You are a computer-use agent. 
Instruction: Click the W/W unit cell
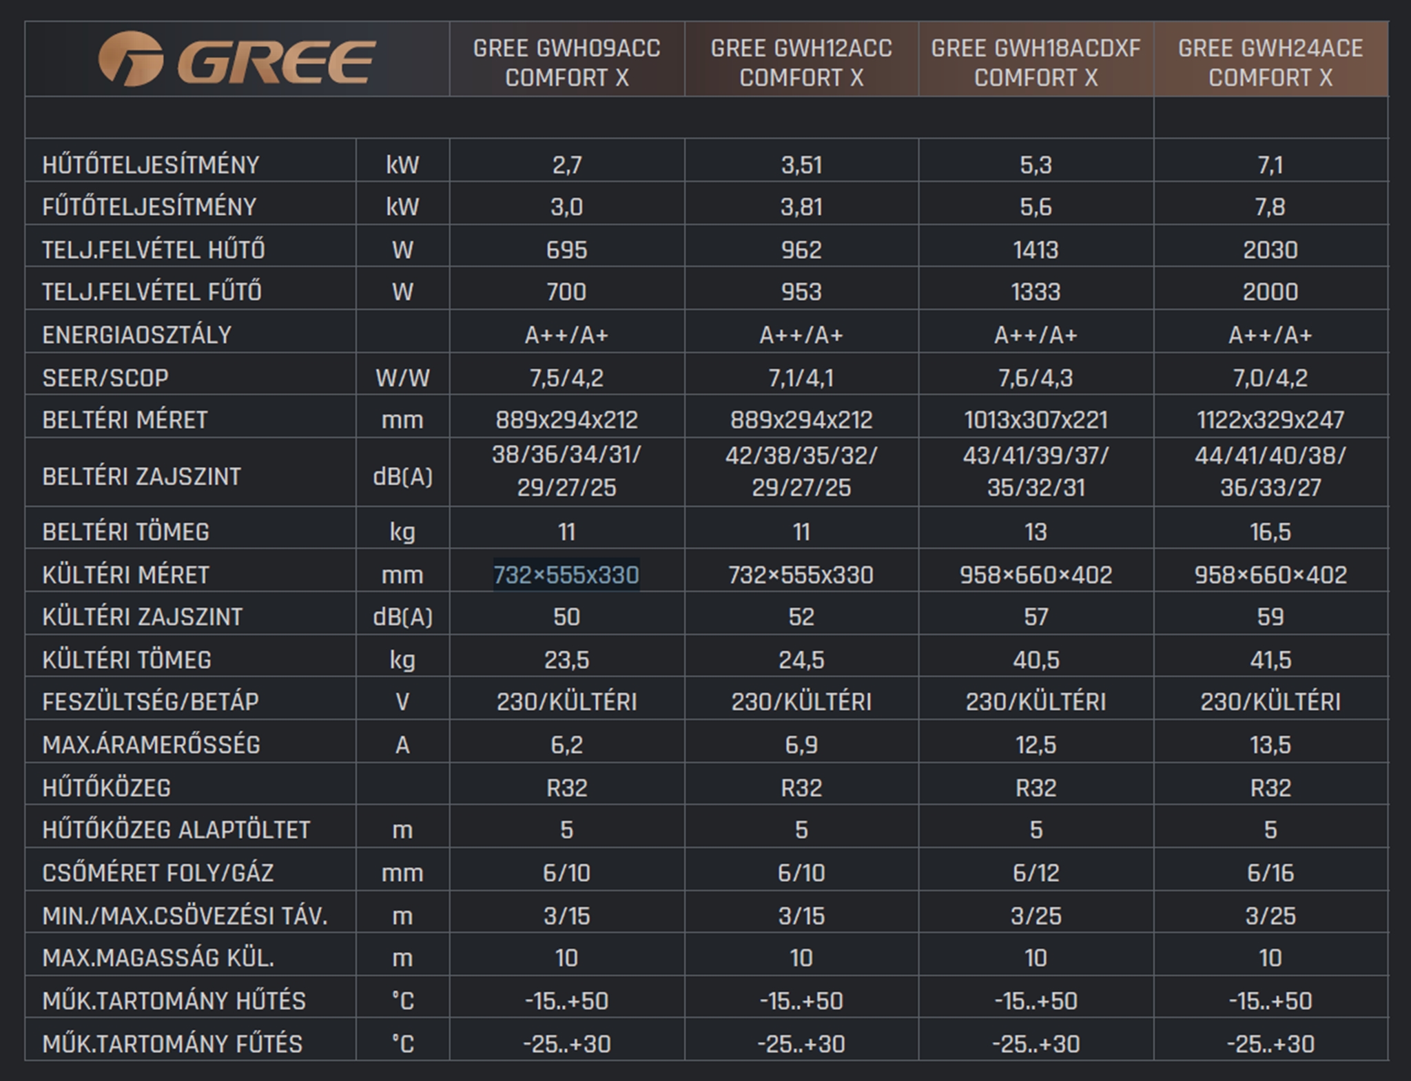pyautogui.click(x=402, y=378)
